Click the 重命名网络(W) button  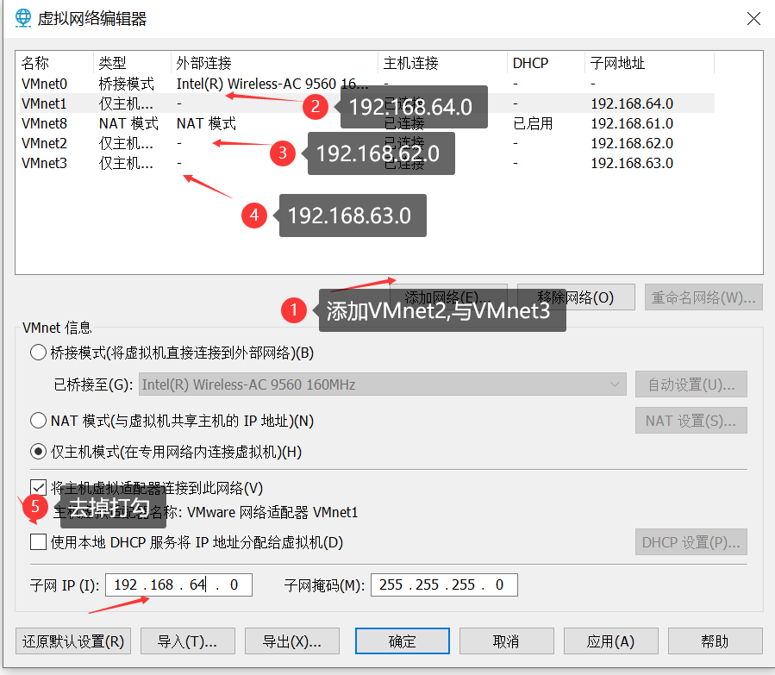[703, 297]
